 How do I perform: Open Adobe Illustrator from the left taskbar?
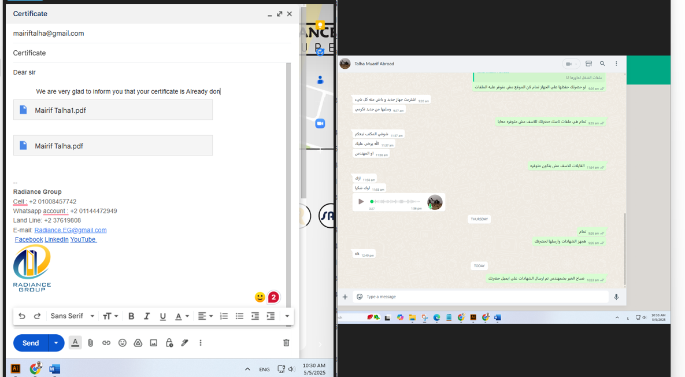pyautogui.click(x=15, y=369)
